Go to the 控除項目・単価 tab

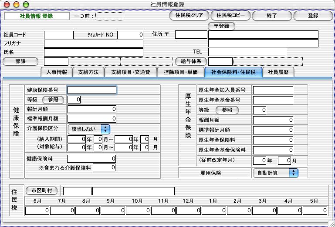178,72
